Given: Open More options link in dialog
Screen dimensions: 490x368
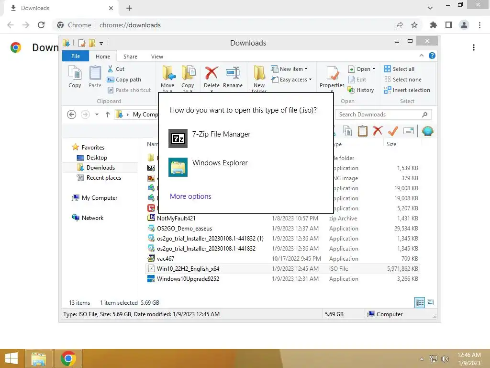Looking at the screenshot, I should pos(190,196).
